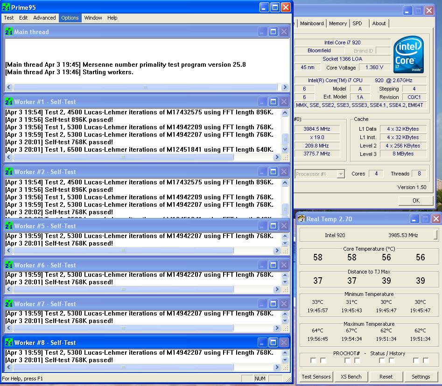Open the Advanced menu in Prime95
The height and width of the screenshot is (386, 442).
click(x=44, y=18)
